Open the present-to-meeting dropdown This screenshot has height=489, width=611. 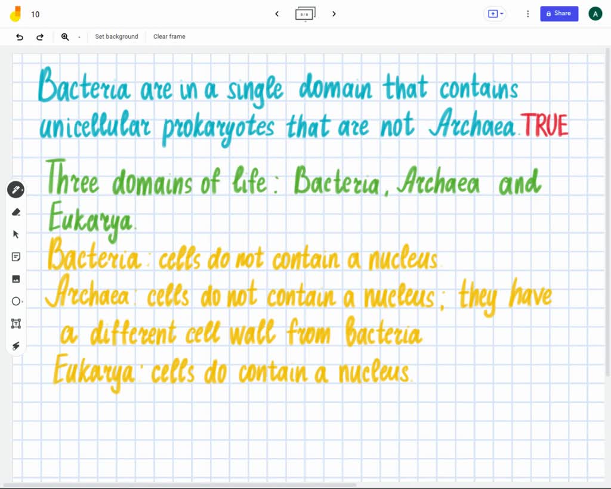coord(502,13)
